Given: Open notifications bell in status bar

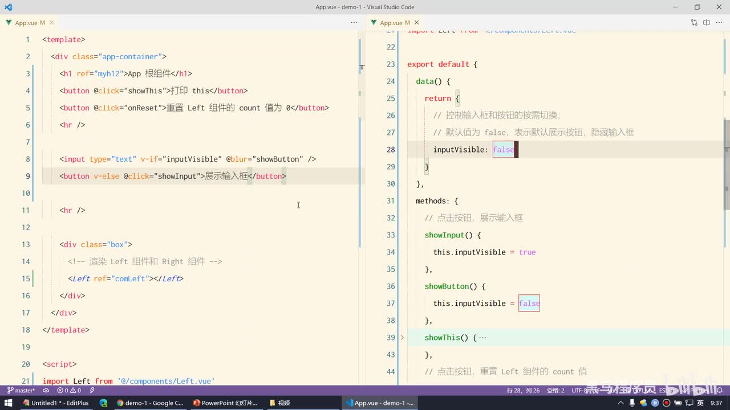Looking at the screenshot, I should click(x=720, y=391).
